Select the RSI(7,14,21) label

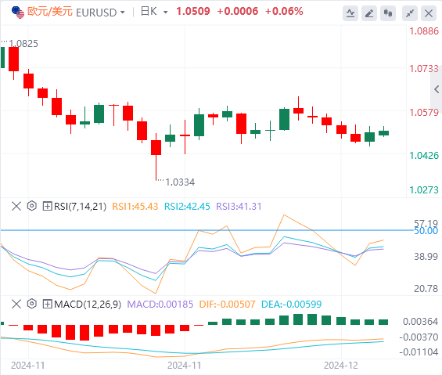pos(80,206)
